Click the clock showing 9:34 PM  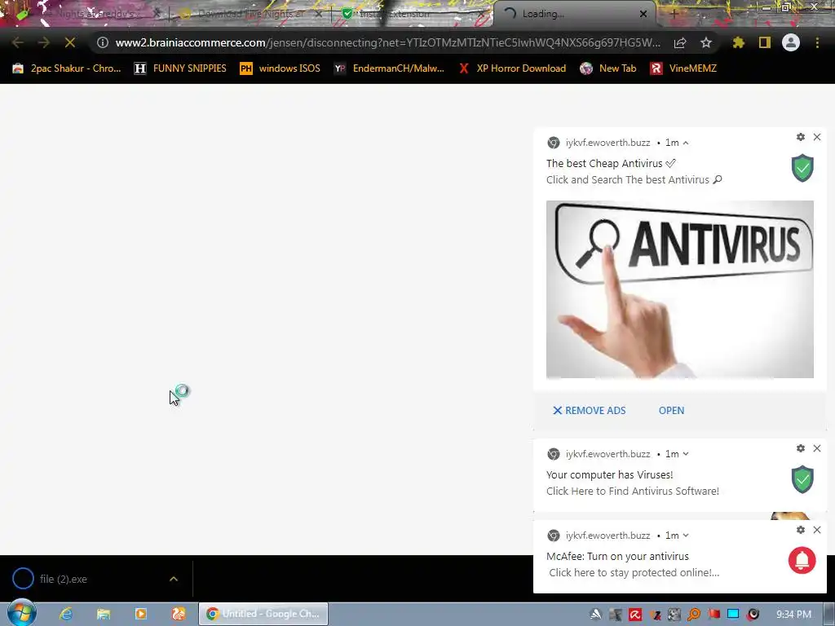793,615
